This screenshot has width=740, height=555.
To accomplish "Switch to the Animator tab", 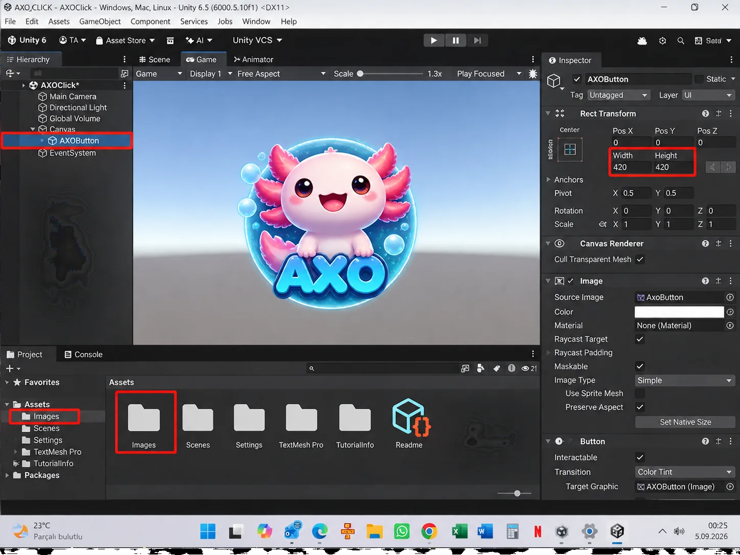I will pos(253,59).
